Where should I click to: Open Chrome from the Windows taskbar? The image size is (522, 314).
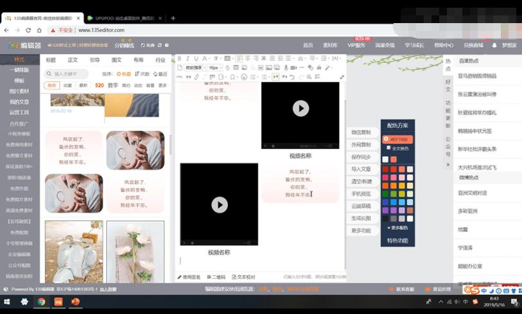41,302
